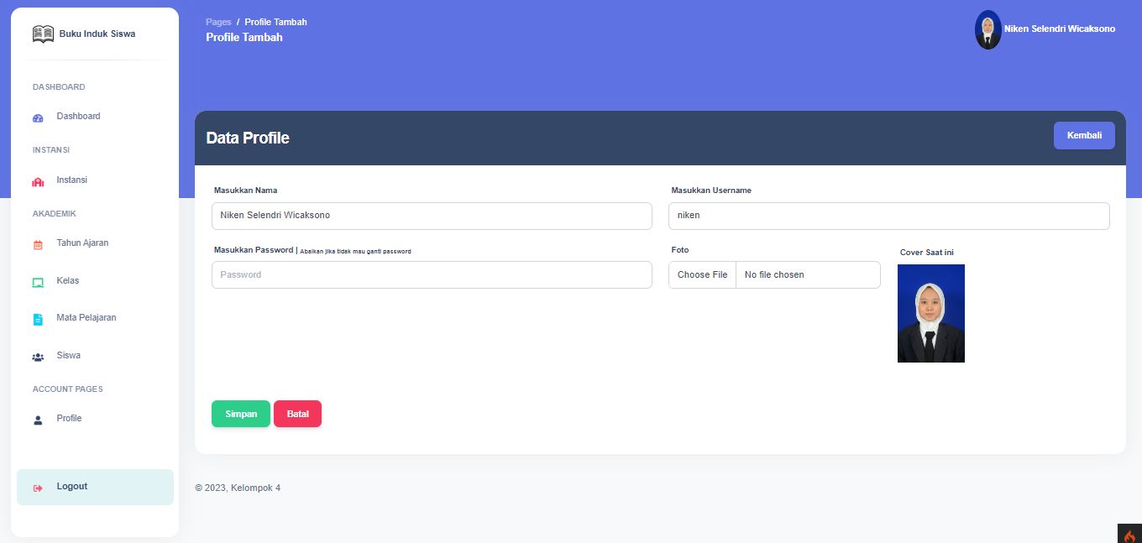
Task: Click the Siswa people icon
Action: pos(38,358)
